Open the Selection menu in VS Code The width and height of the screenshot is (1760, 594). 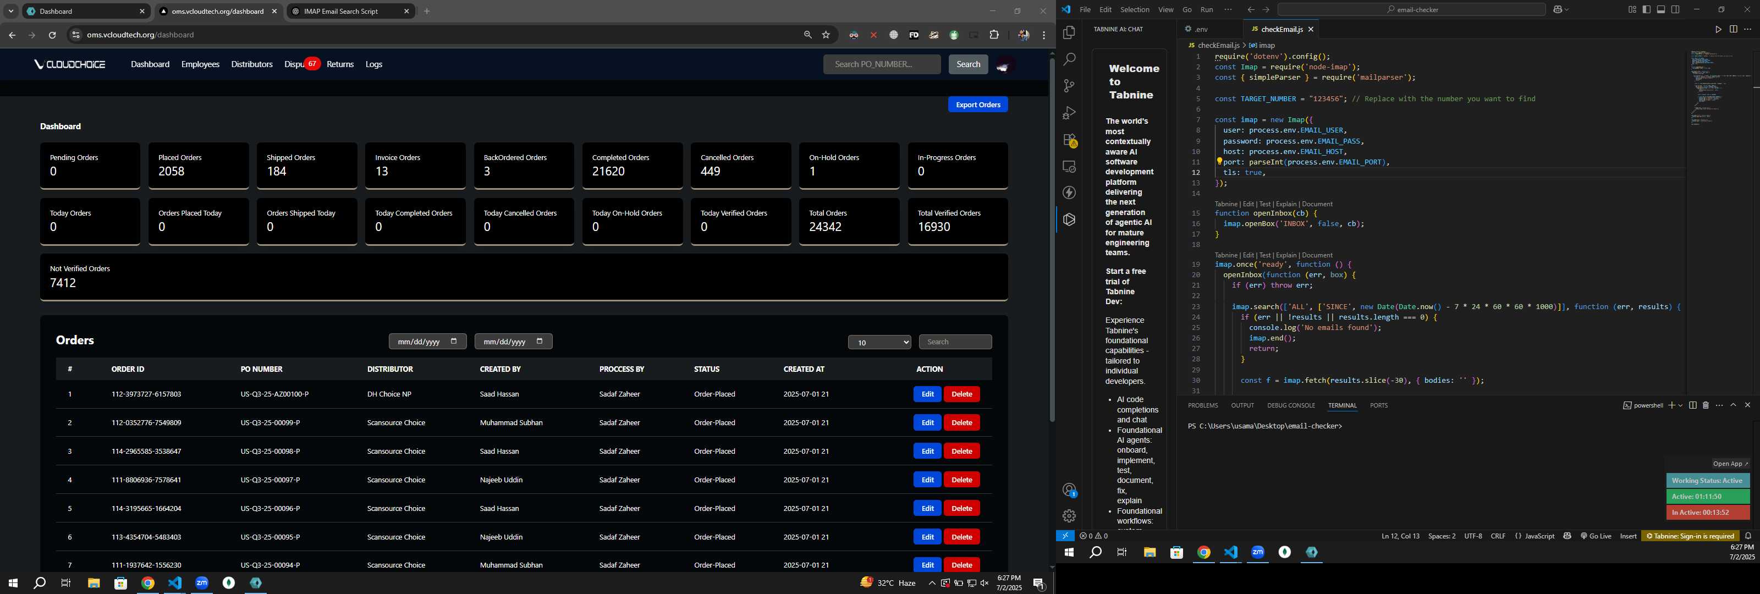point(1134,9)
